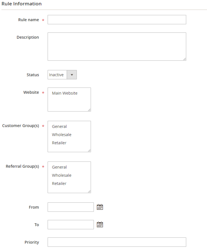The width and height of the screenshot is (207, 251).
Task: Select Wholesale in Referral Group(s) list
Action: (x=62, y=175)
